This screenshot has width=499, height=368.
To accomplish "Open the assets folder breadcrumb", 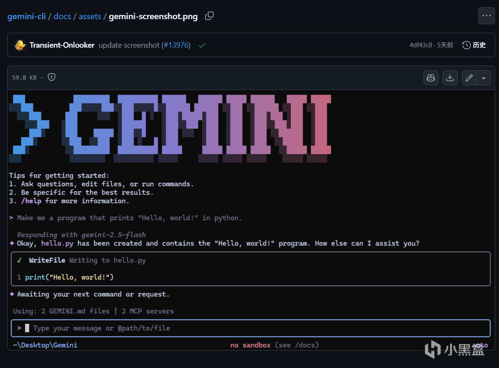I will tap(90, 16).
